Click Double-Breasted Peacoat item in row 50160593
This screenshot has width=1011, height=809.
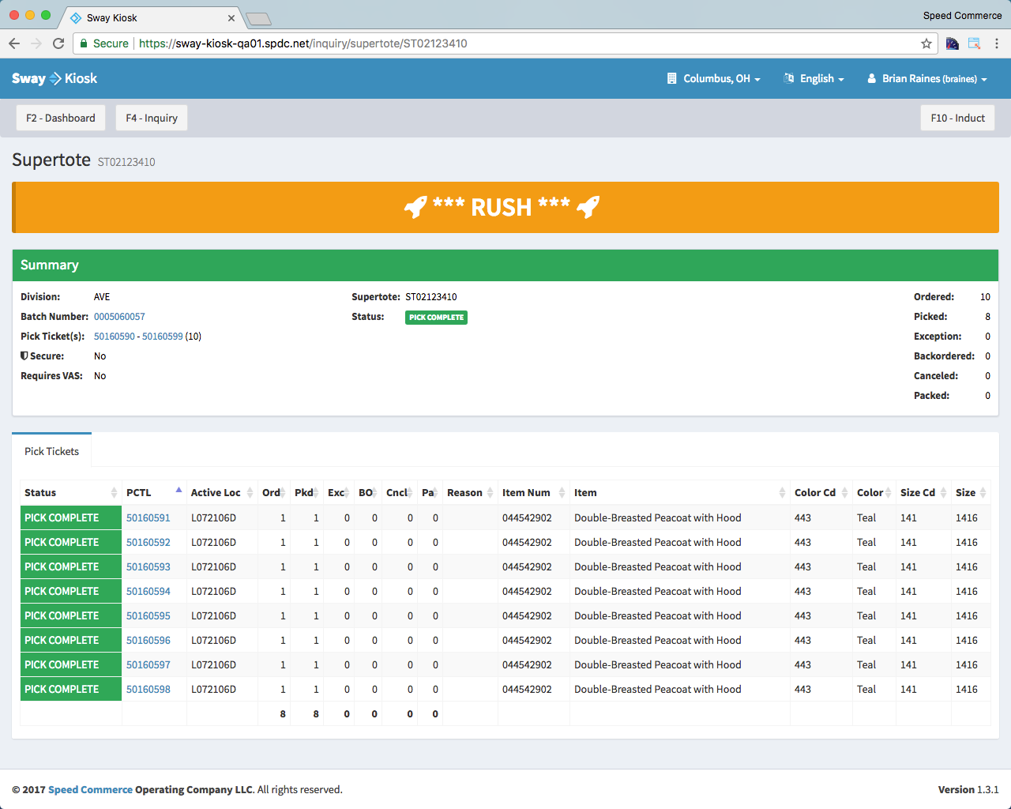pyautogui.click(x=658, y=566)
